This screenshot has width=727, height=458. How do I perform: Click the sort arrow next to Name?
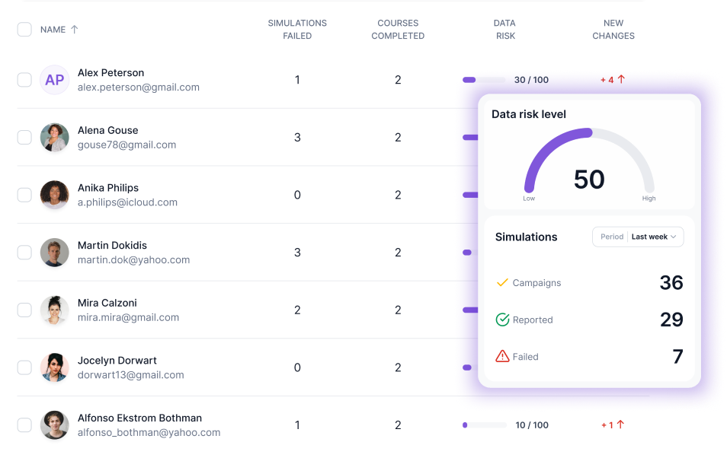point(75,30)
